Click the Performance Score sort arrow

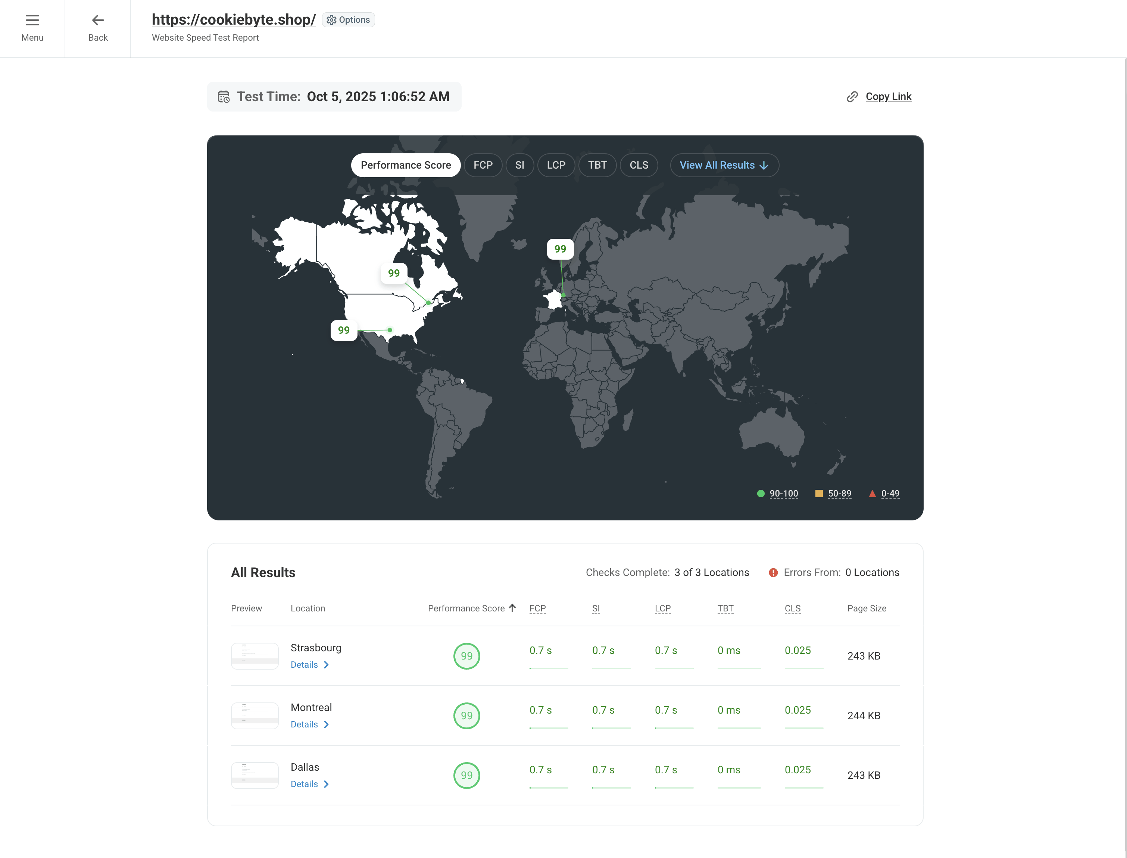[512, 608]
